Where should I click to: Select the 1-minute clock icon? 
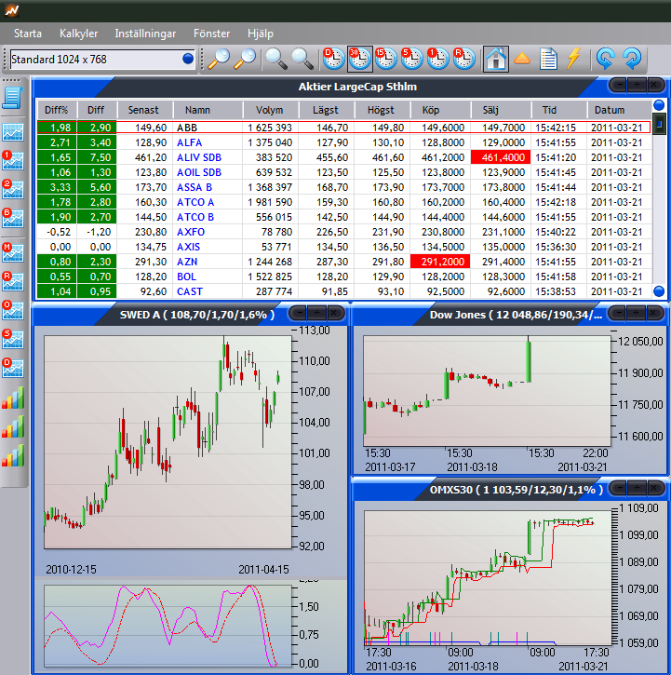(x=438, y=59)
